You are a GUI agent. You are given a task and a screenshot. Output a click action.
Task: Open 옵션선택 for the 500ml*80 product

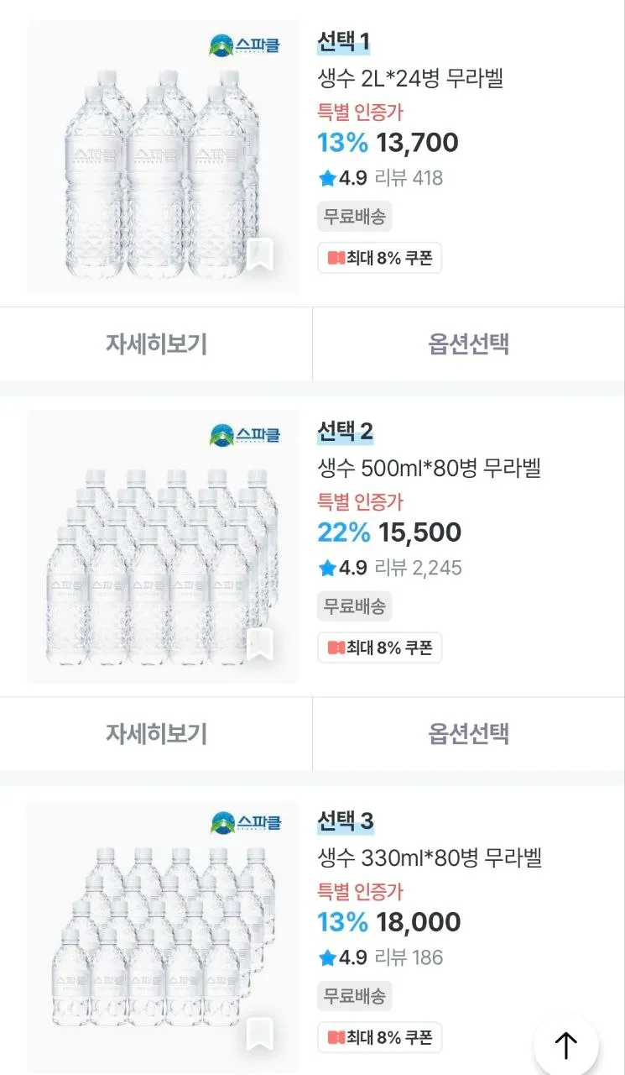tap(469, 733)
